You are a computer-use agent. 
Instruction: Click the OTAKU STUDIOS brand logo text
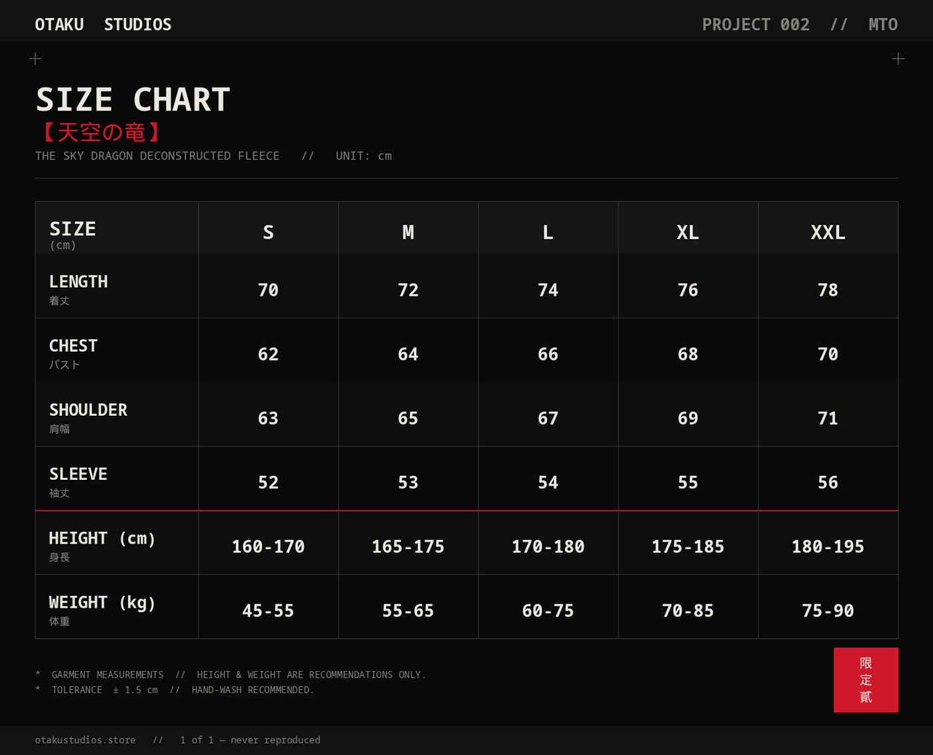[x=103, y=25]
